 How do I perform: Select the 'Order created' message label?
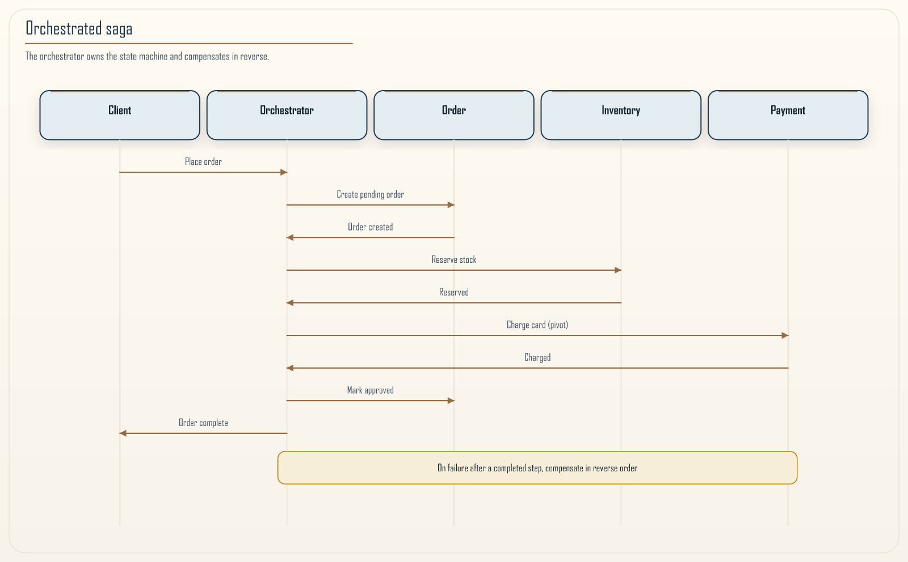pos(371,227)
